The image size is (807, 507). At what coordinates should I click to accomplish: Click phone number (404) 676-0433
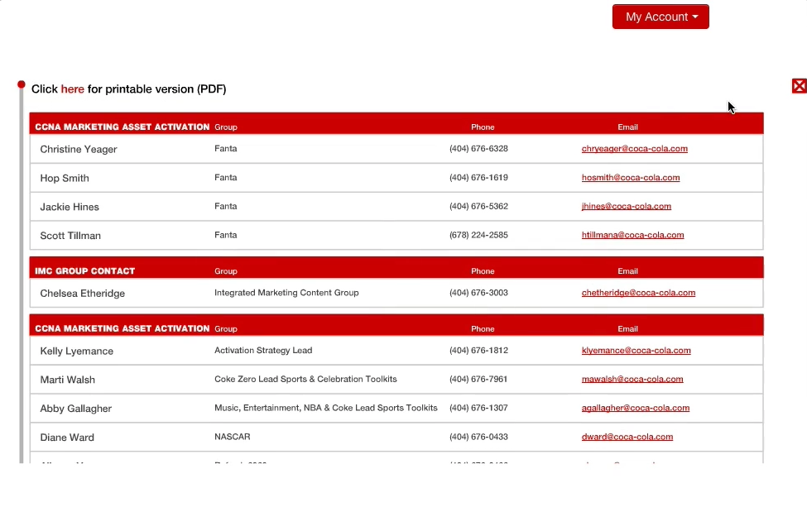(478, 437)
